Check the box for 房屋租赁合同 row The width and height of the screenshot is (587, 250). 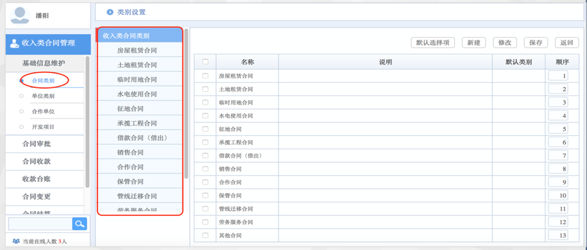(x=205, y=76)
